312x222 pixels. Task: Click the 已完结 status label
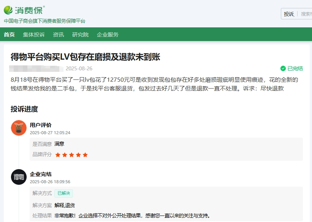tap(295, 68)
